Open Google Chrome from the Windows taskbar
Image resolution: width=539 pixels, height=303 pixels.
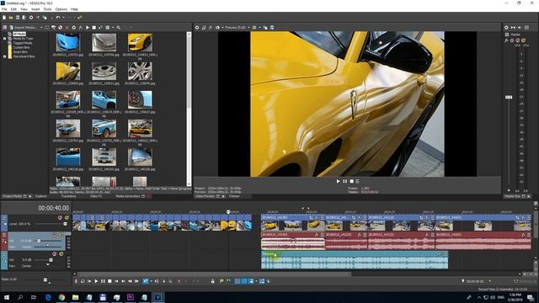(61, 297)
